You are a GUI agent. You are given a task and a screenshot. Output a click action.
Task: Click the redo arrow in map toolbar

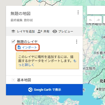[x=98, y=20]
